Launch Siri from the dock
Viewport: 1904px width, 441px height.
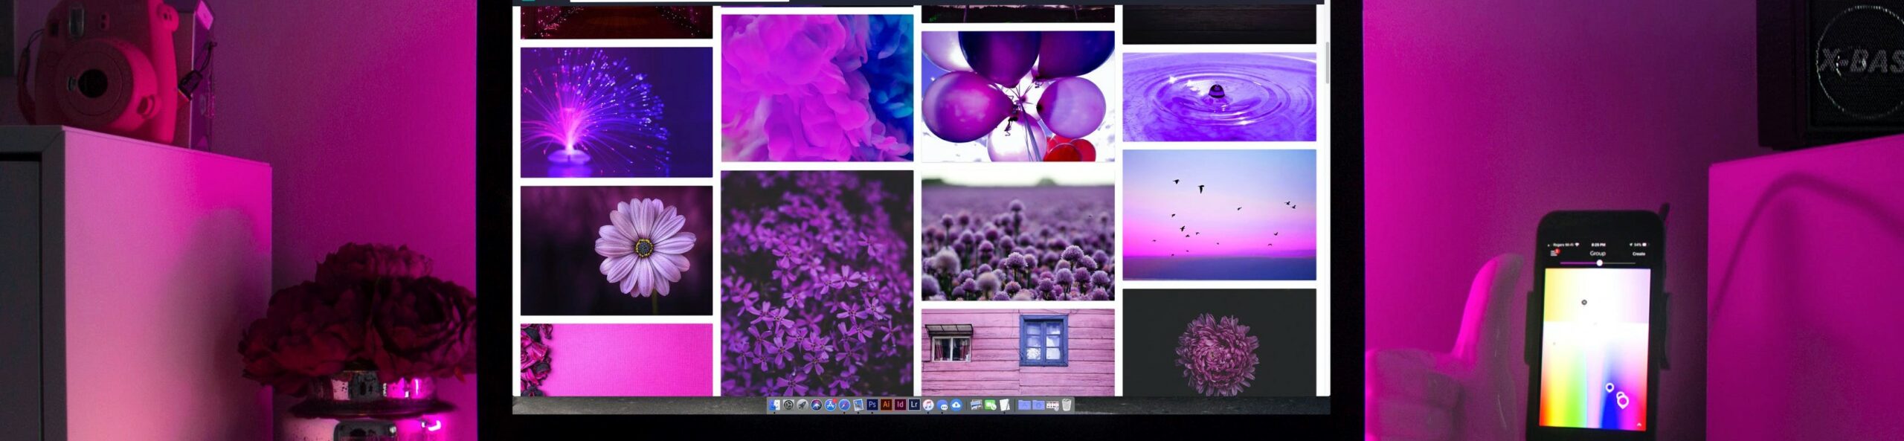click(816, 405)
